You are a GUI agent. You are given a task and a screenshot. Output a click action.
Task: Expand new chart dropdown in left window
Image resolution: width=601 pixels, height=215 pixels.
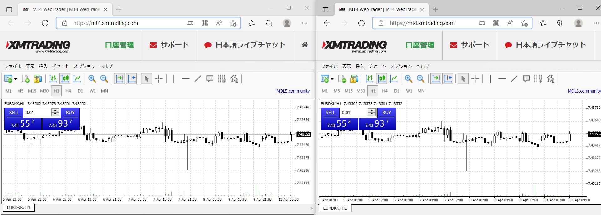click(16, 79)
